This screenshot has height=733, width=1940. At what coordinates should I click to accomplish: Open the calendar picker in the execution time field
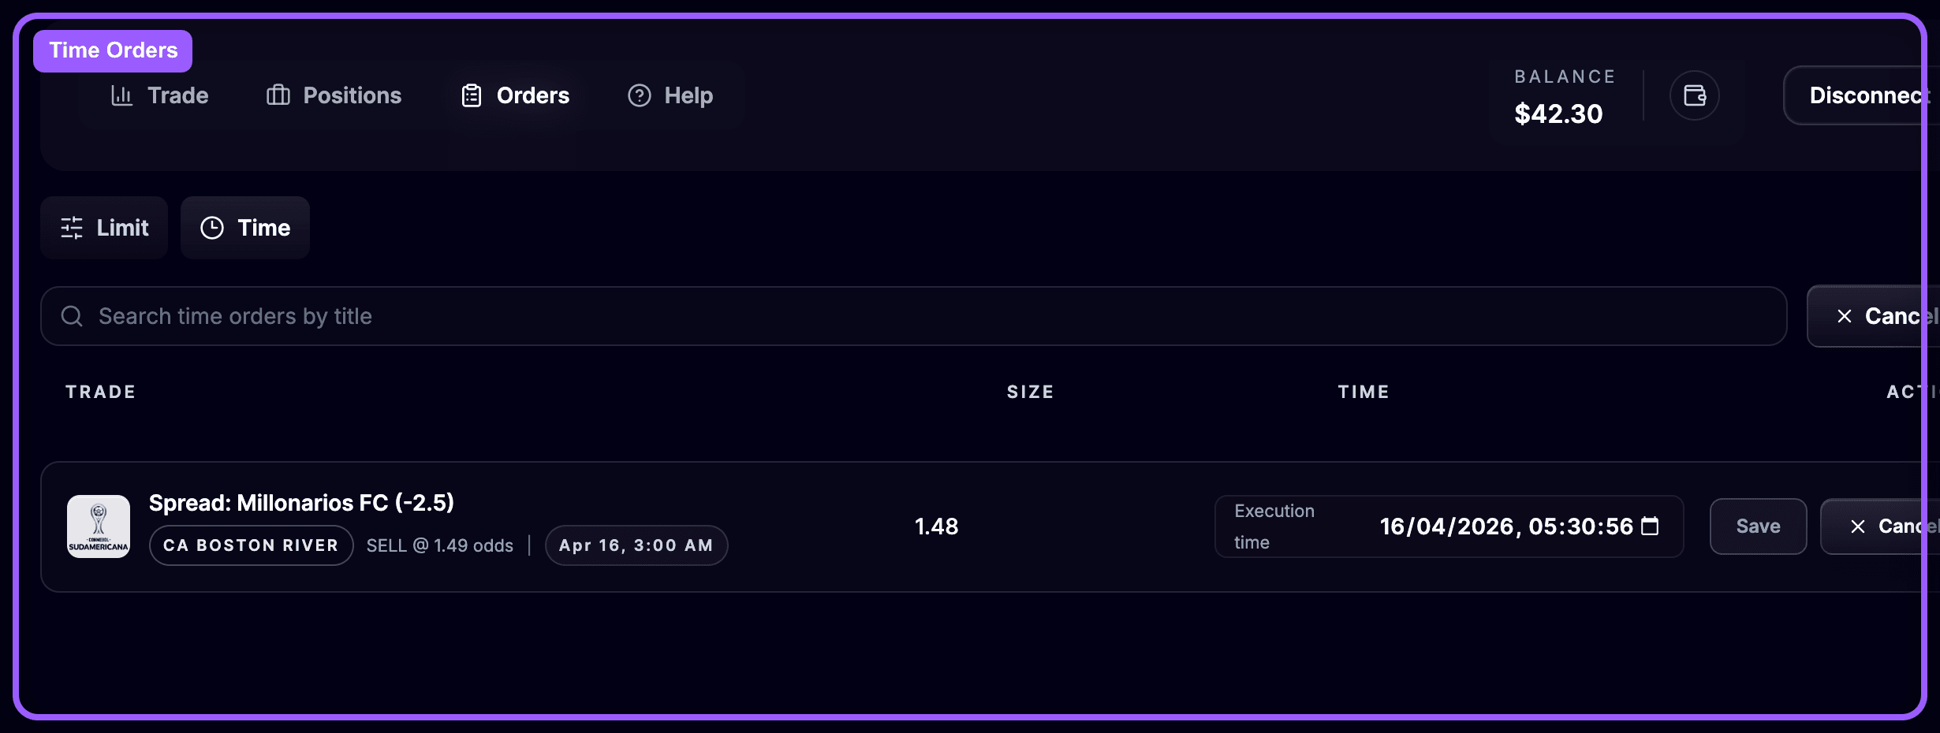1651,526
